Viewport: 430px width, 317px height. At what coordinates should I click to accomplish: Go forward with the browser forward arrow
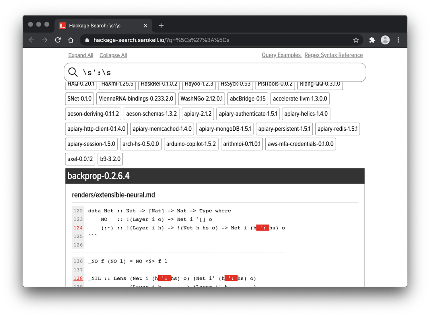coord(45,40)
